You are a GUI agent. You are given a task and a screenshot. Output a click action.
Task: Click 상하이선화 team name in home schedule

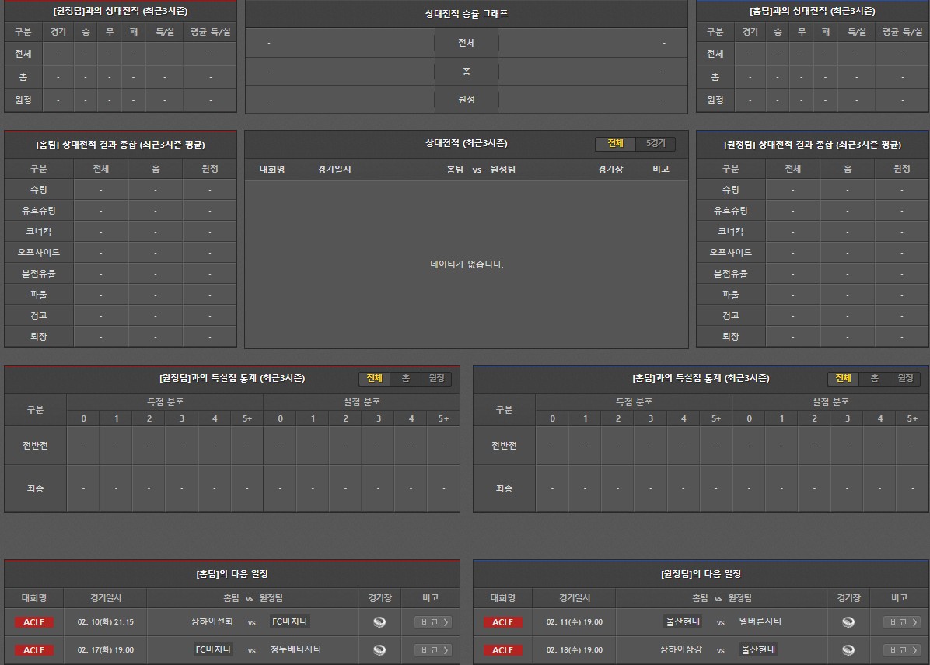pos(212,621)
